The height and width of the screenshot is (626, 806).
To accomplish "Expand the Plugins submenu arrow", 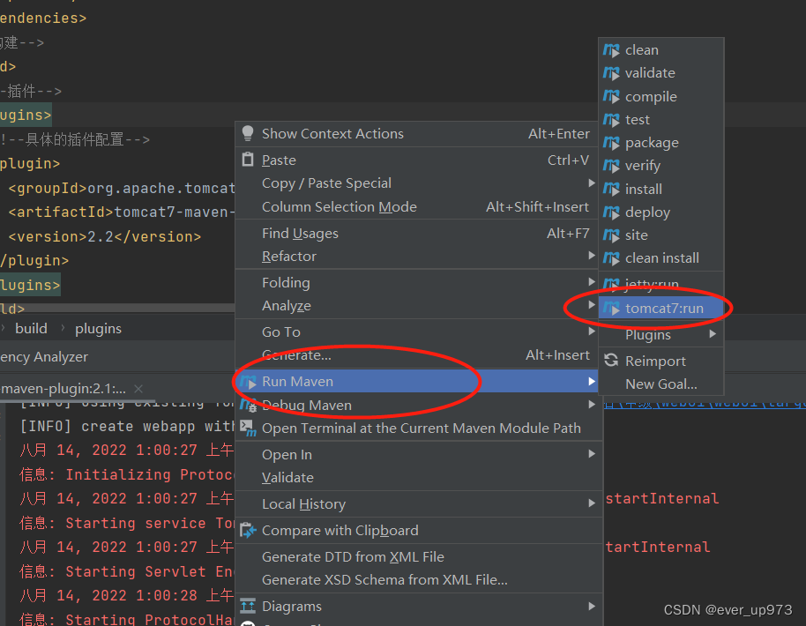I will pyautogui.click(x=713, y=334).
